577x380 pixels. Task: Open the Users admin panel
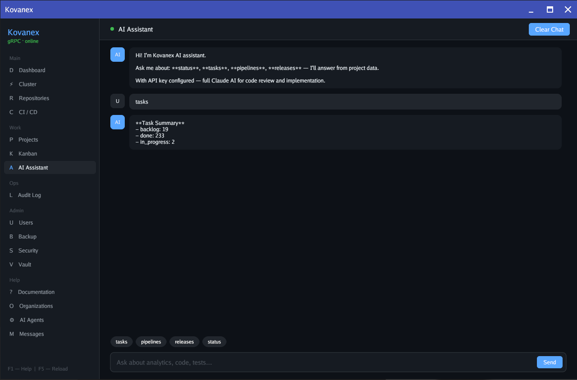(26, 222)
